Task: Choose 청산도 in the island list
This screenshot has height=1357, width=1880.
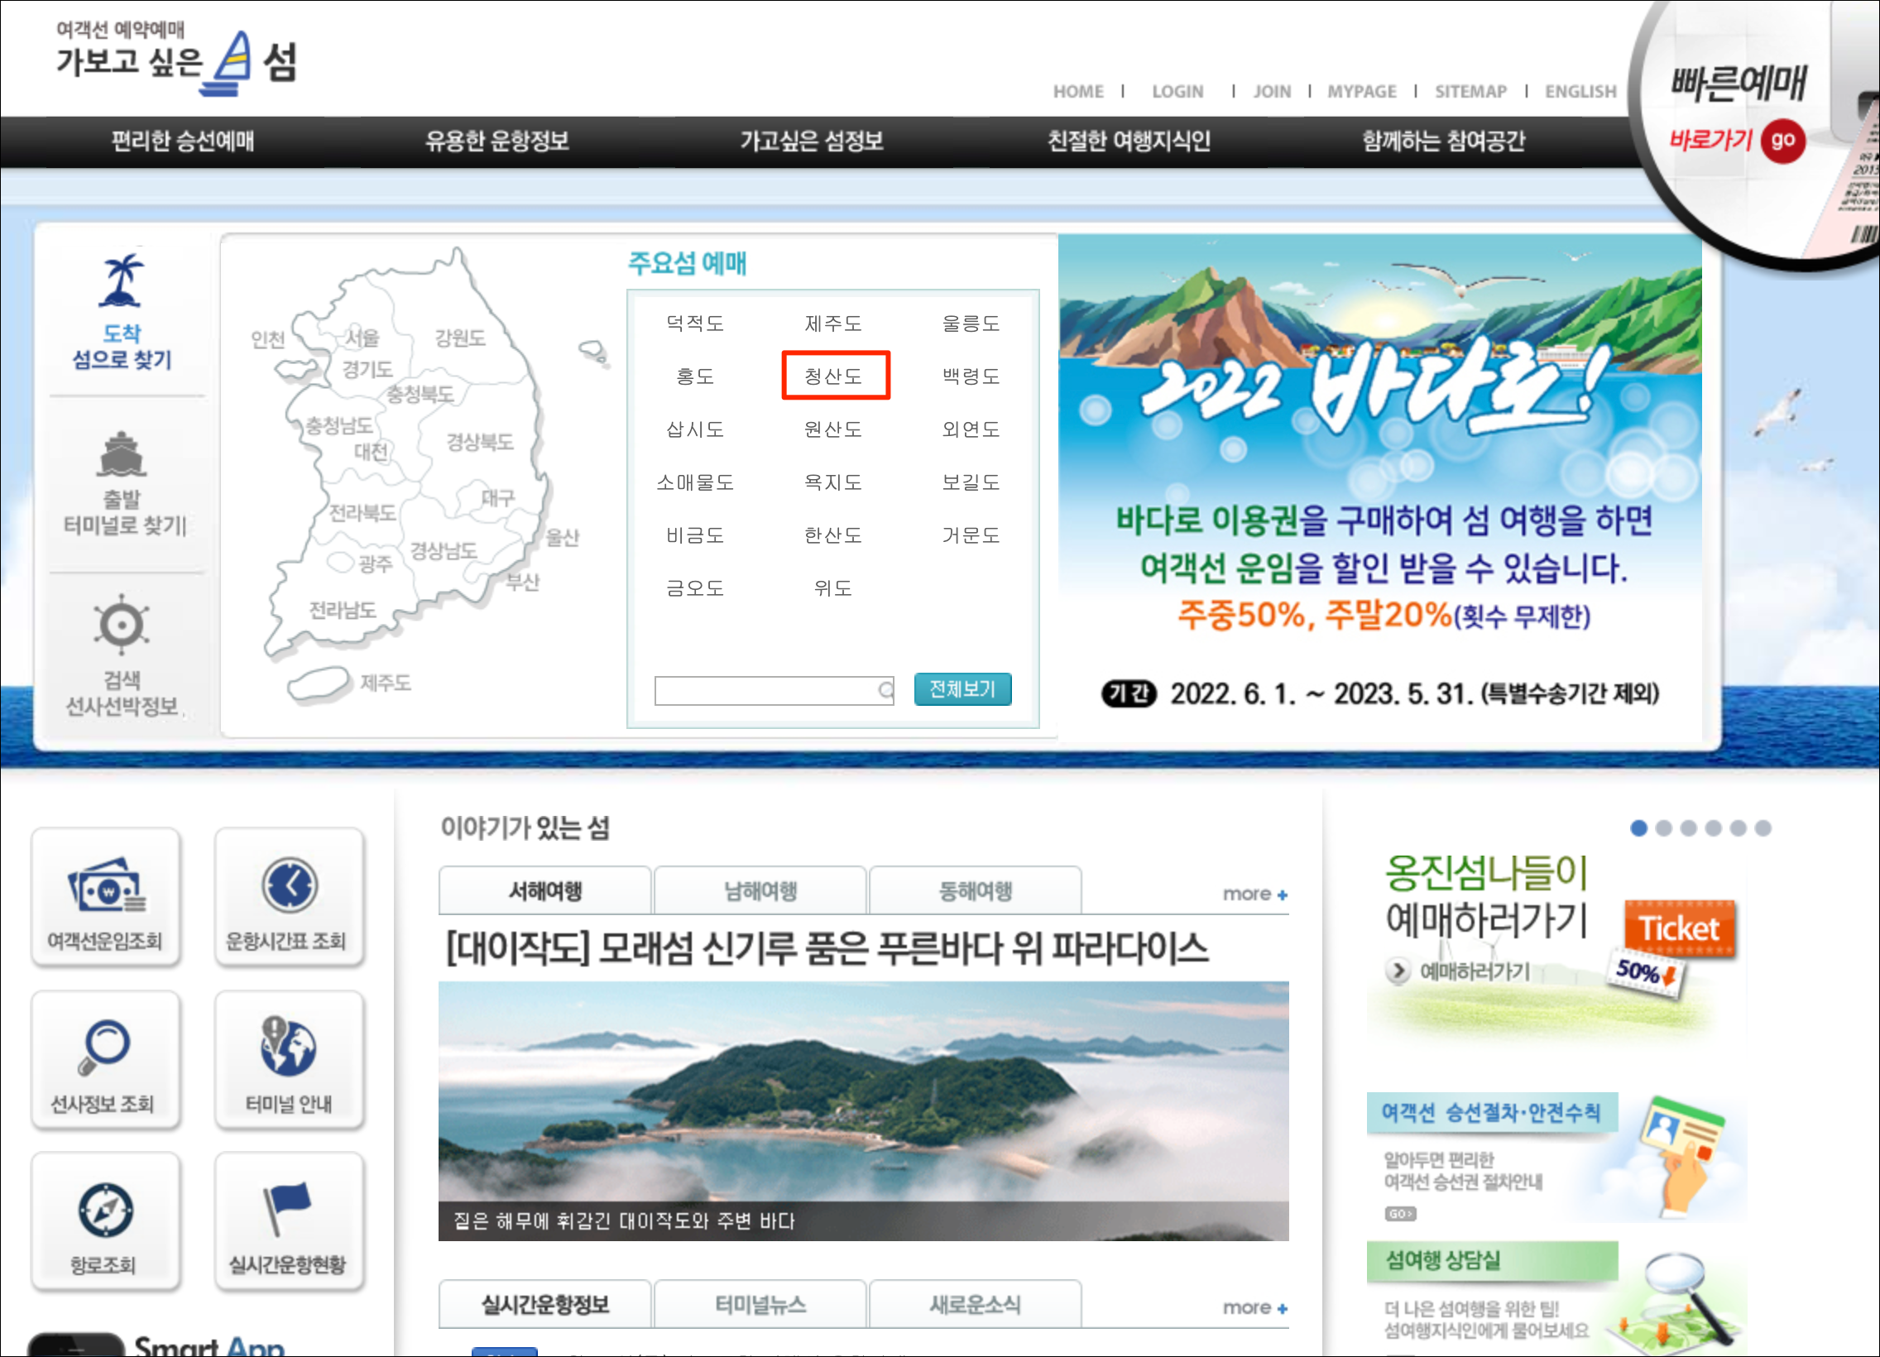Action: coord(834,376)
